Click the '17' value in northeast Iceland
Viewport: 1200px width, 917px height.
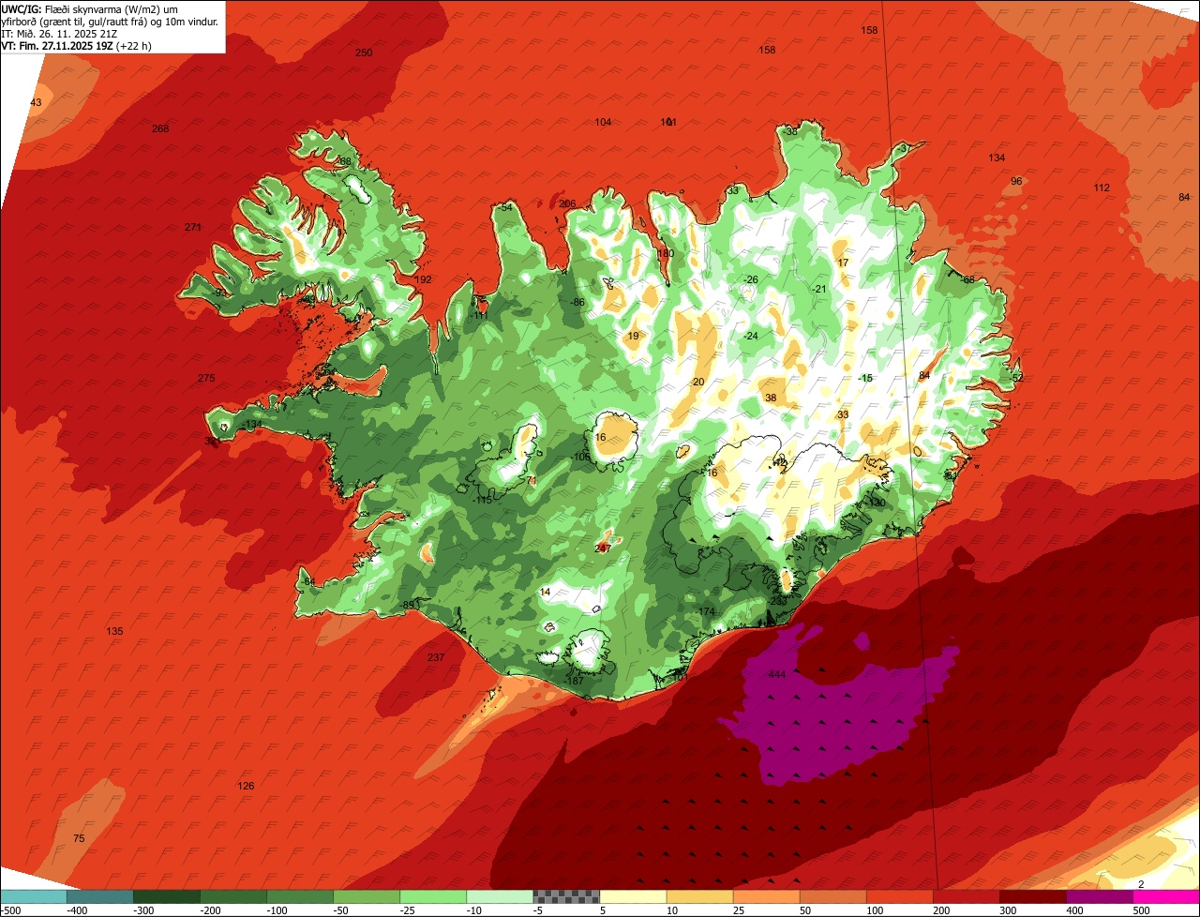tap(843, 263)
